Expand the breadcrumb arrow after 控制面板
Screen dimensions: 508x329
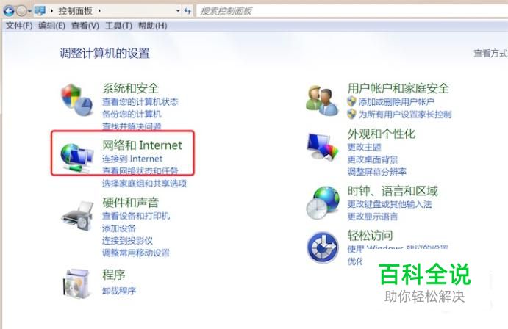[99, 11]
